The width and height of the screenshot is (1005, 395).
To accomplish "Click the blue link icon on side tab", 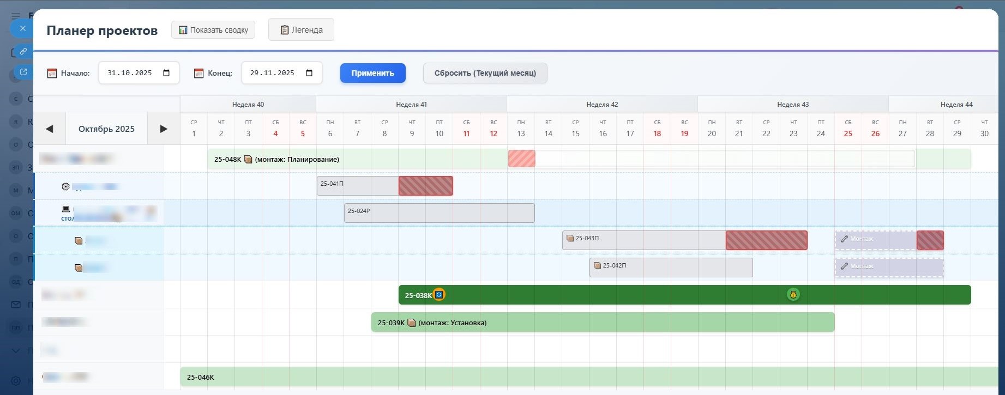I will [x=23, y=51].
